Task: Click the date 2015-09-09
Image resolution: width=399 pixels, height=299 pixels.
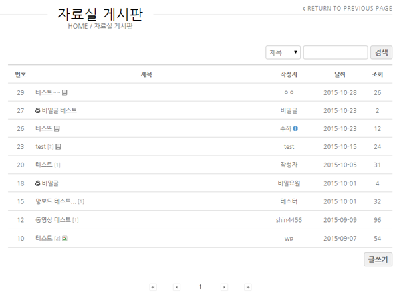Action: tap(340, 220)
